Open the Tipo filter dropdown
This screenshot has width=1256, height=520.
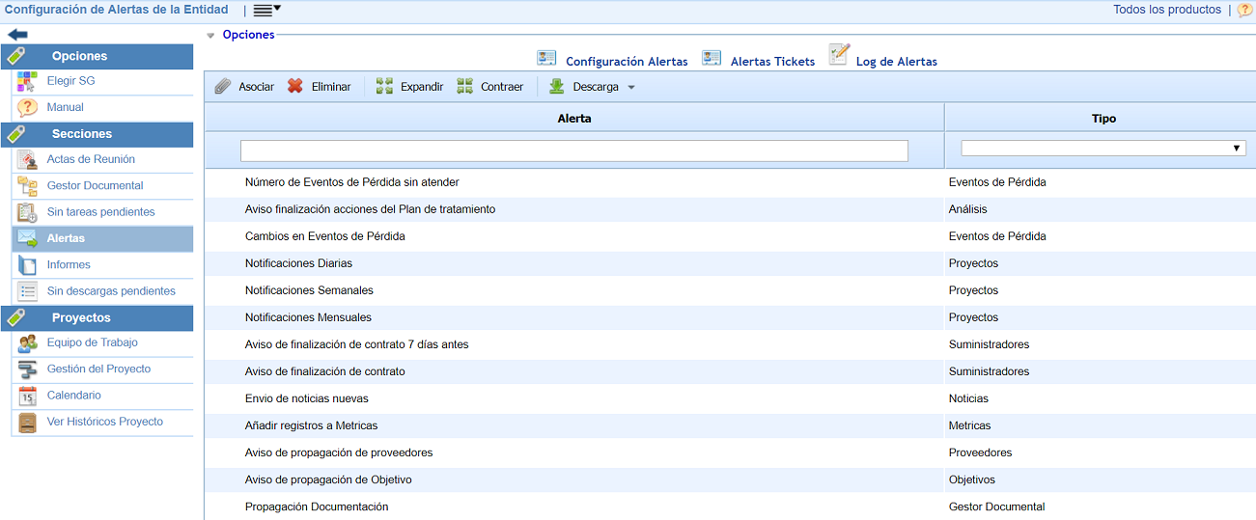point(1102,149)
